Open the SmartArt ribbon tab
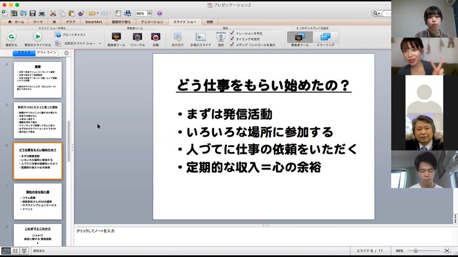The height and width of the screenshot is (257, 458). 94,22
